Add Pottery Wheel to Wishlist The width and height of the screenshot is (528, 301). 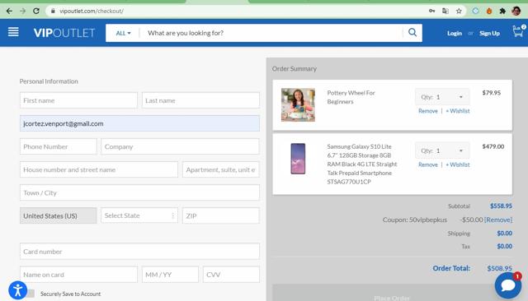(458, 111)
